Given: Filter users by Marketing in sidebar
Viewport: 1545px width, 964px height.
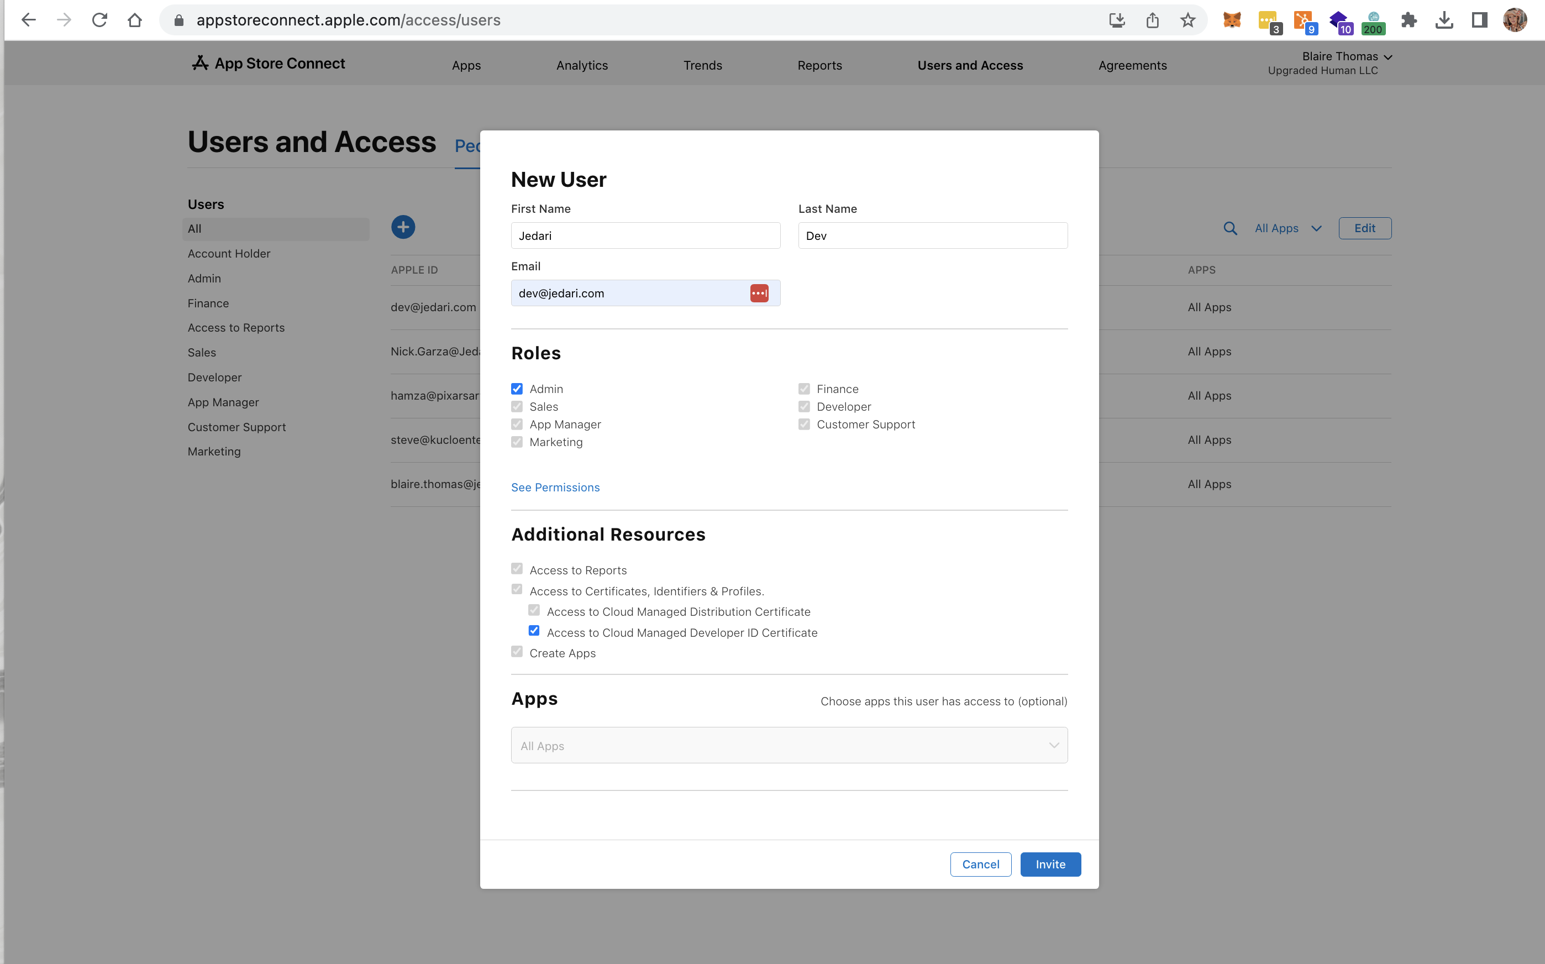Looking at the screenshot, I should point(214,452).
